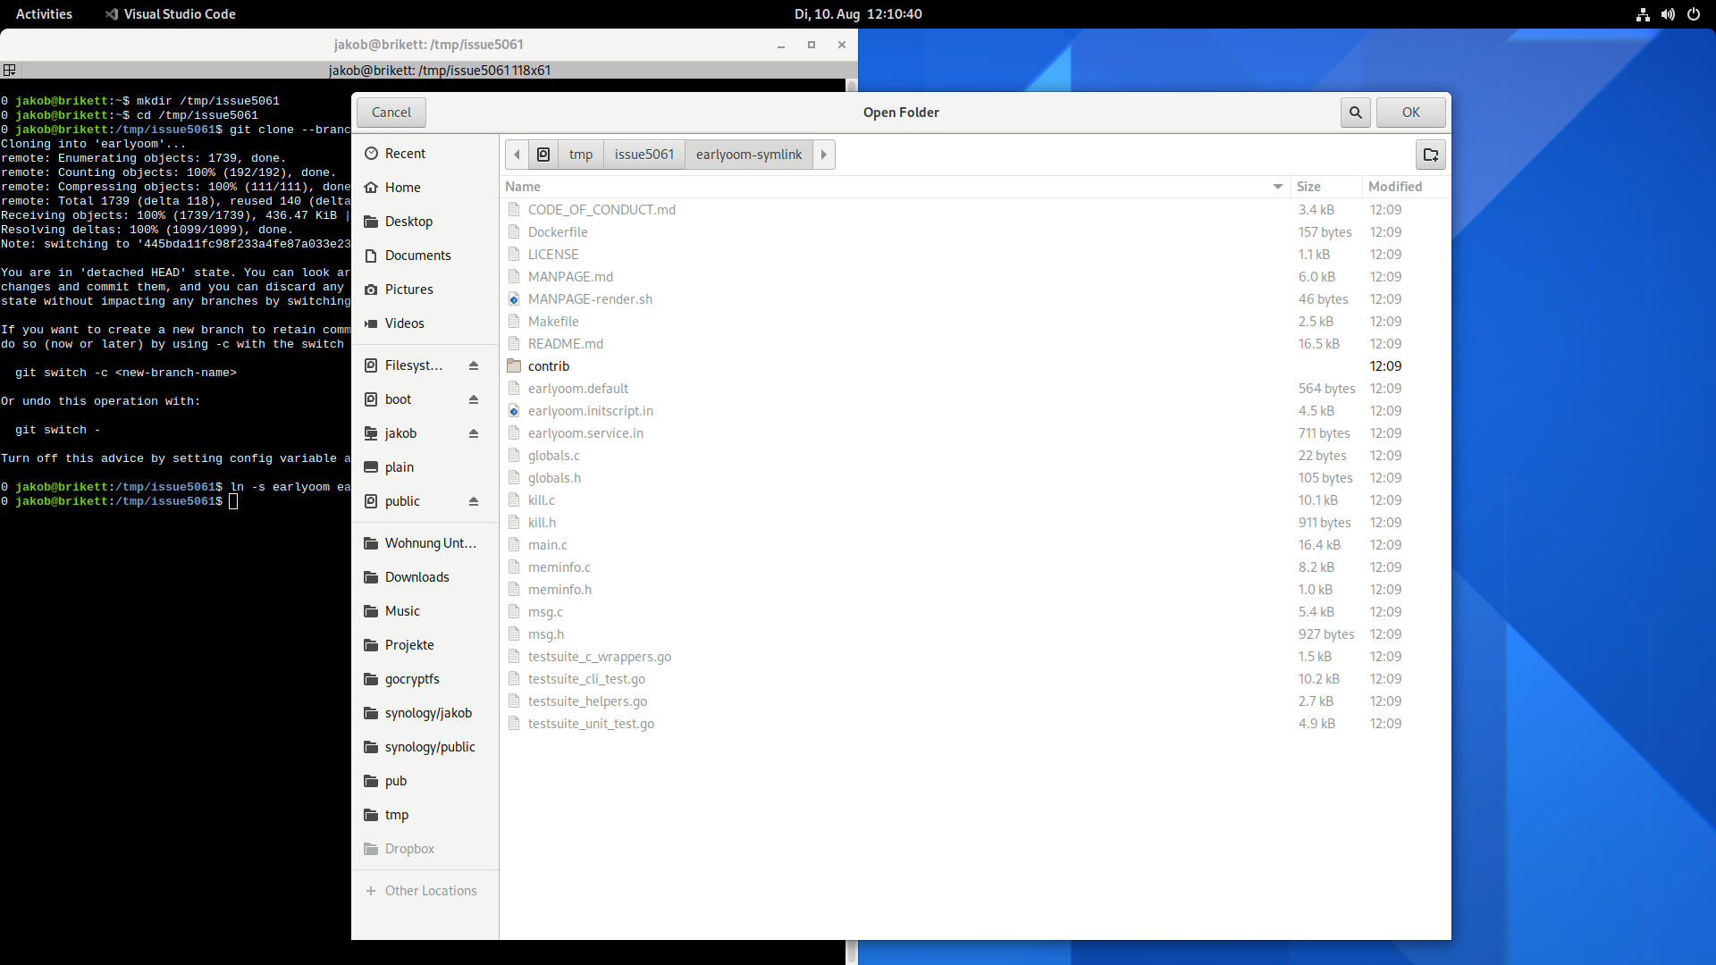Open the terminal tab layout menu top-left
This screenshot has height=965, width=1716.
pyautogui.click(x=10, y=70)
